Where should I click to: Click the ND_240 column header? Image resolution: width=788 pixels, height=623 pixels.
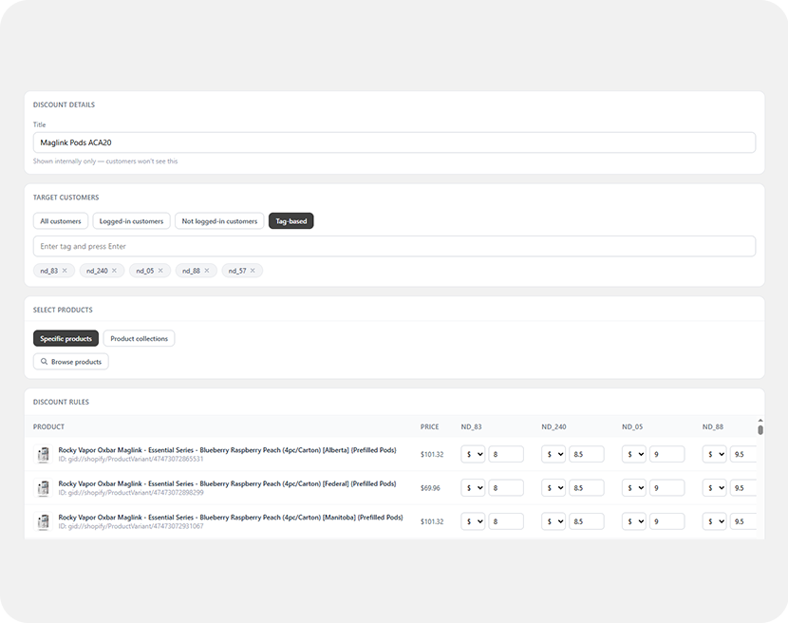point(553,427)
